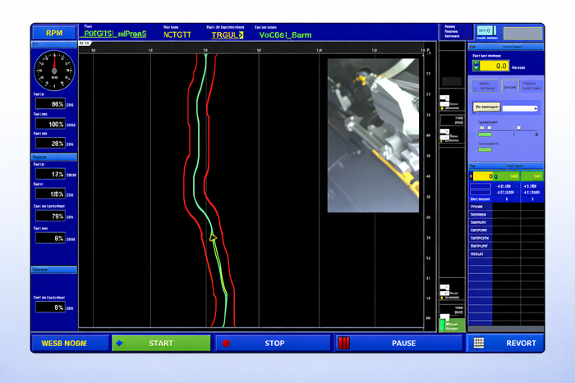Image resolution: width=575 pixels, height=383 pixels.
Task: Click the blue round icon beside yellow 0 field
Action: point(496,177)
